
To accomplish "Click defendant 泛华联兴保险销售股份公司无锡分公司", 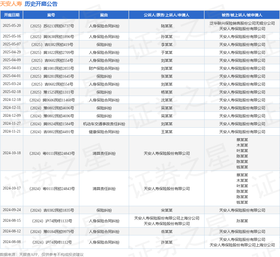I will click(x=242, y=23).
